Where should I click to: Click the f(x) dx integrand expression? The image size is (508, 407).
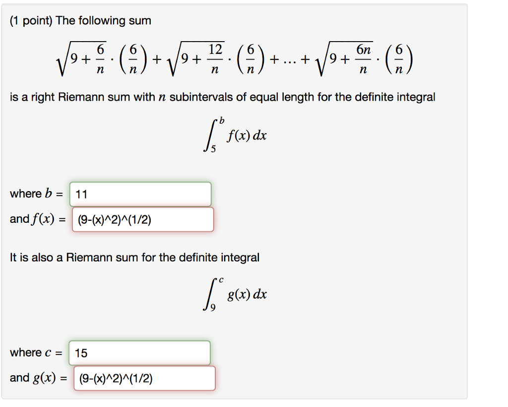[247, 136]
